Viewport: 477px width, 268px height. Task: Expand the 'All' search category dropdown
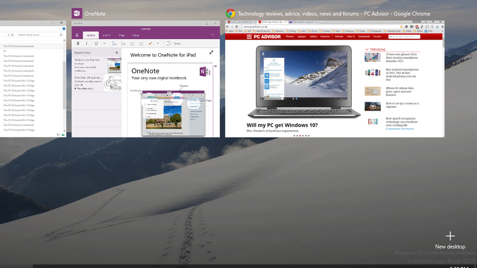[392, 37]
